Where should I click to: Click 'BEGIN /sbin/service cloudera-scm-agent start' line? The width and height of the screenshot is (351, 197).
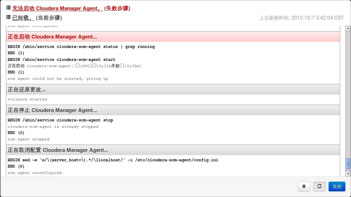(x=62, y=59)
